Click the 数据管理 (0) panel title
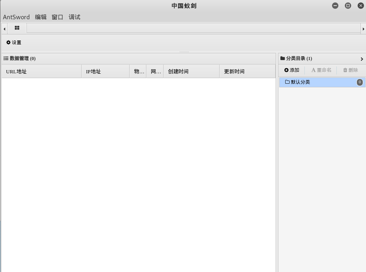 23,58
